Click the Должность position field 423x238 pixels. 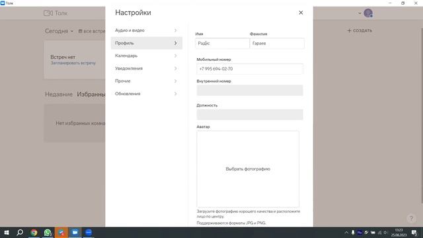(250, 114)
